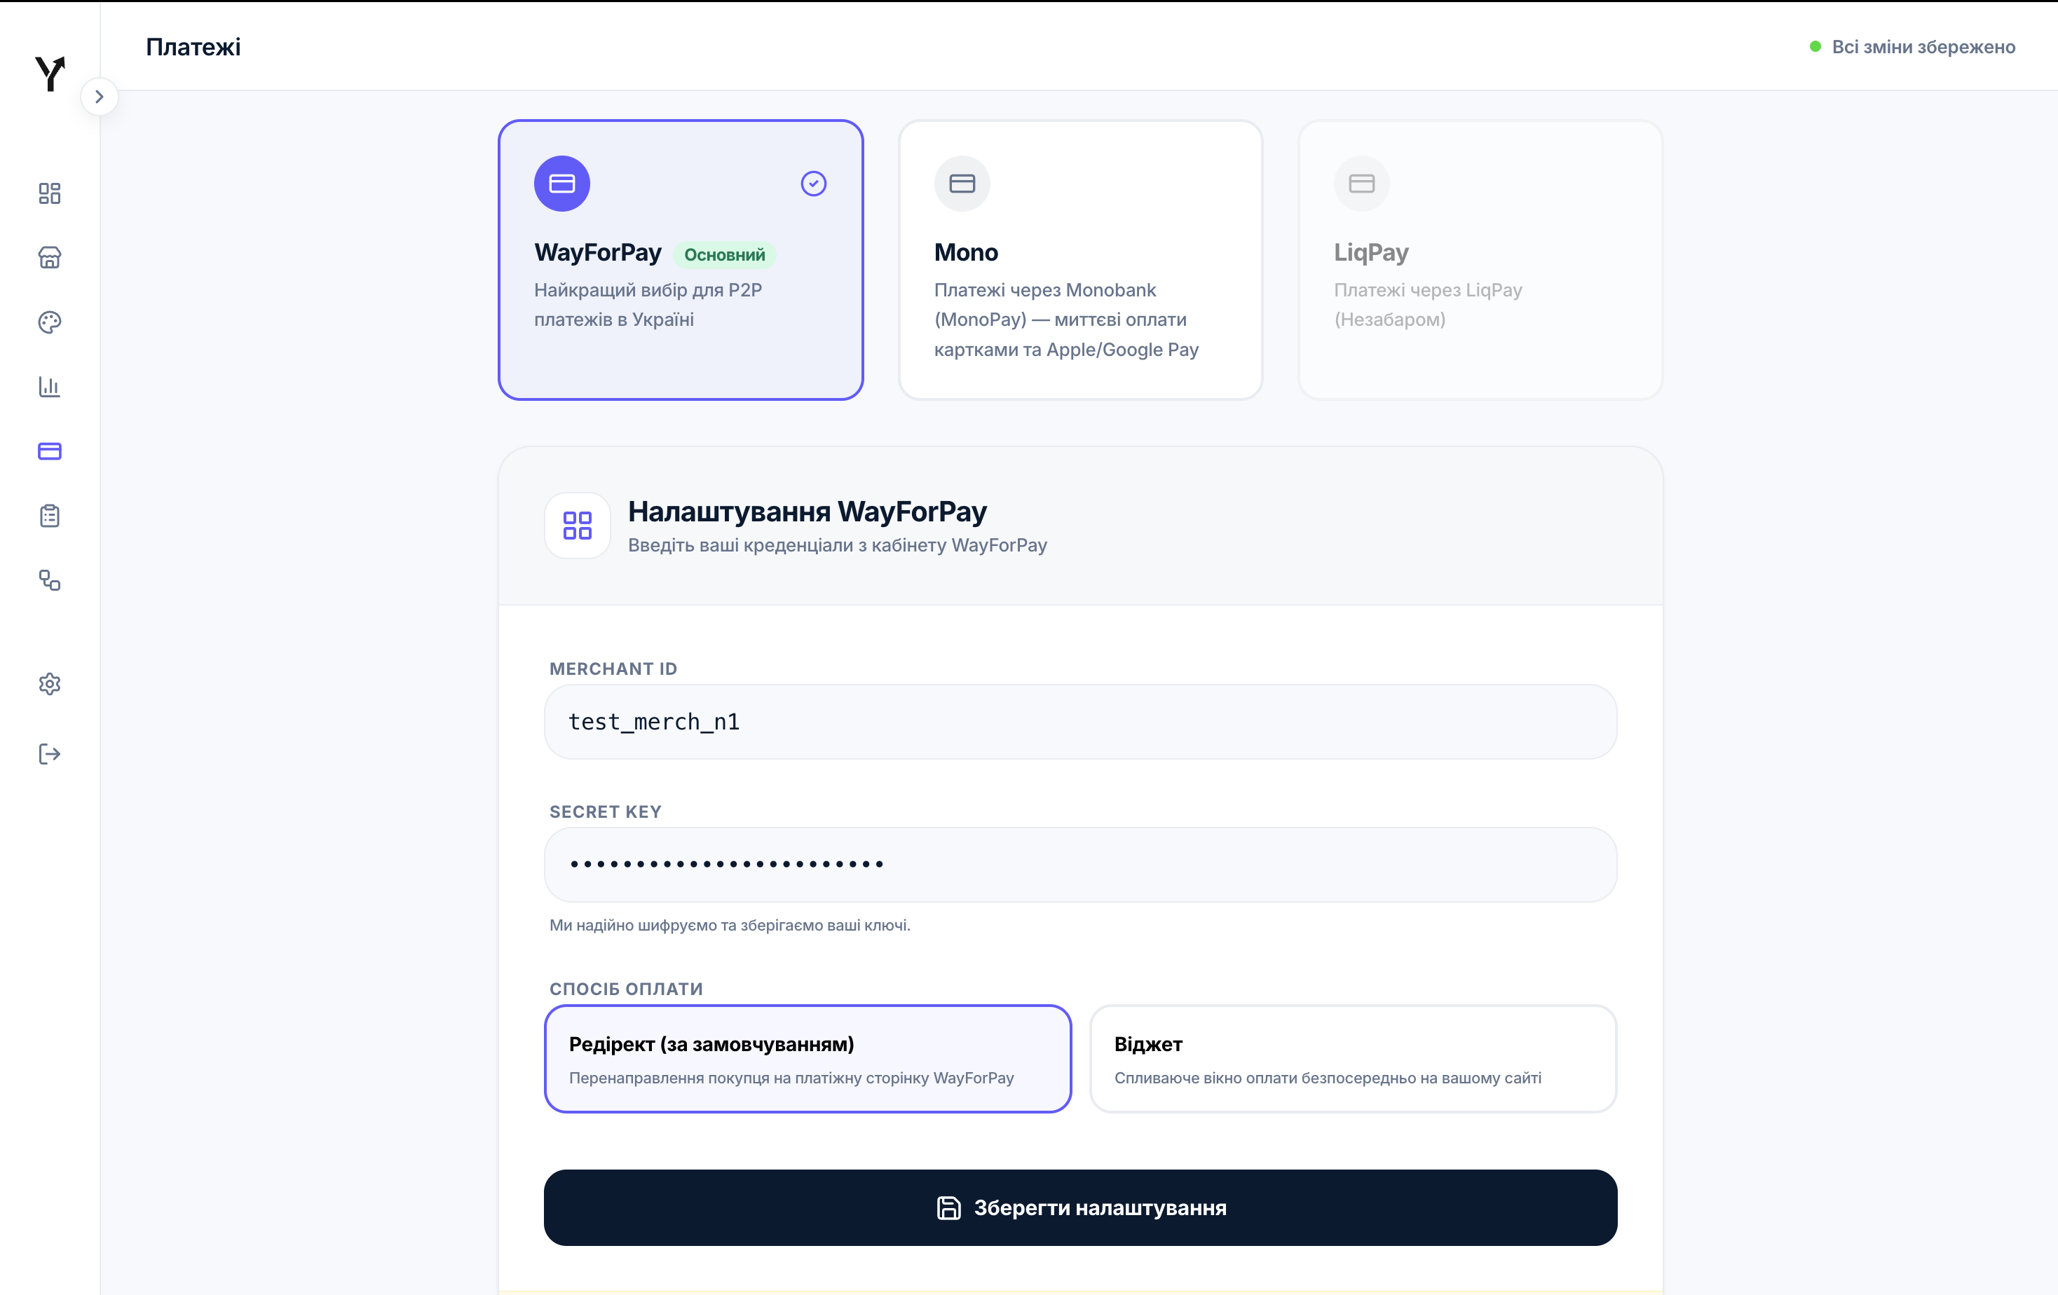Click the WayForPay settings grid icon
Image resolution: width=2058 pixels, height=1295 pixels.
577,526
